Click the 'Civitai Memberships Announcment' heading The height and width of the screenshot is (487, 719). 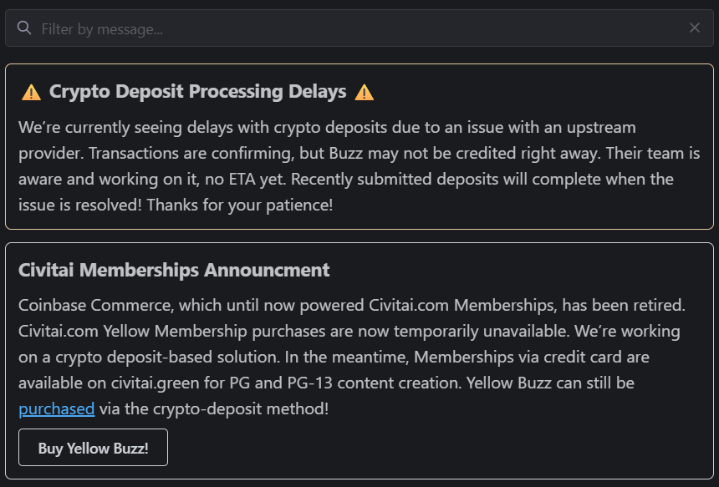[174, 270]
